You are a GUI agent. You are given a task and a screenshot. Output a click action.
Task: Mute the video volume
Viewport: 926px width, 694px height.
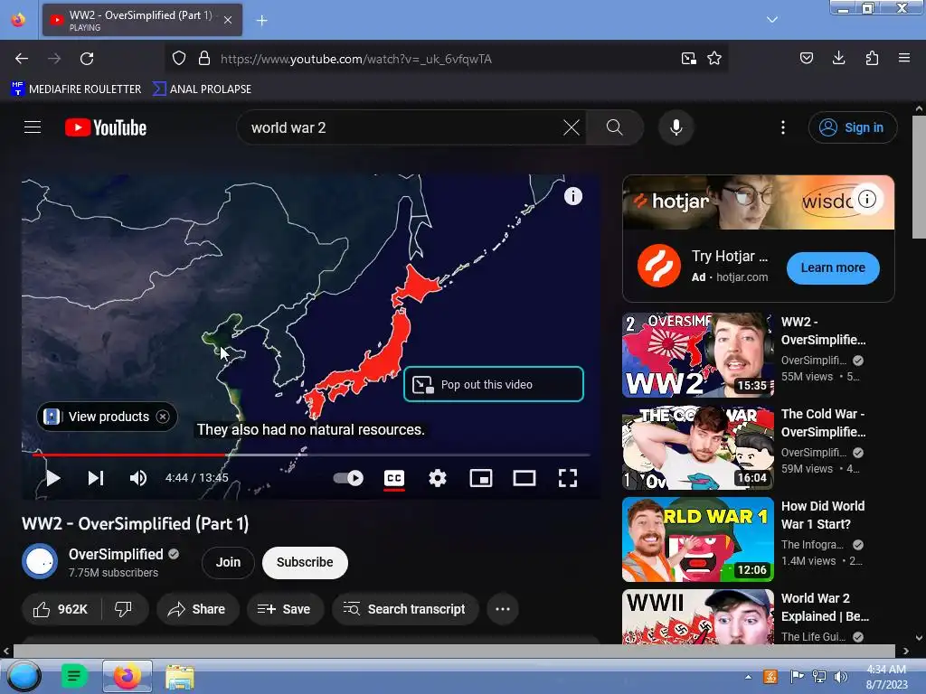[138, 478]
